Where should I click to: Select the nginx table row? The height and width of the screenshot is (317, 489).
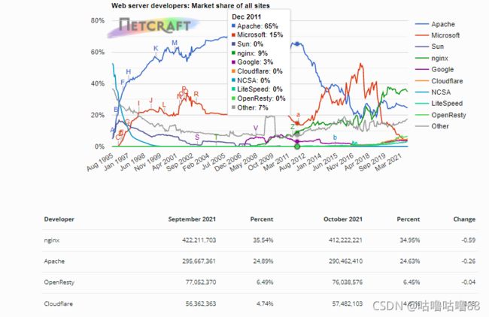pyautogui.click(x=260, y=240)
